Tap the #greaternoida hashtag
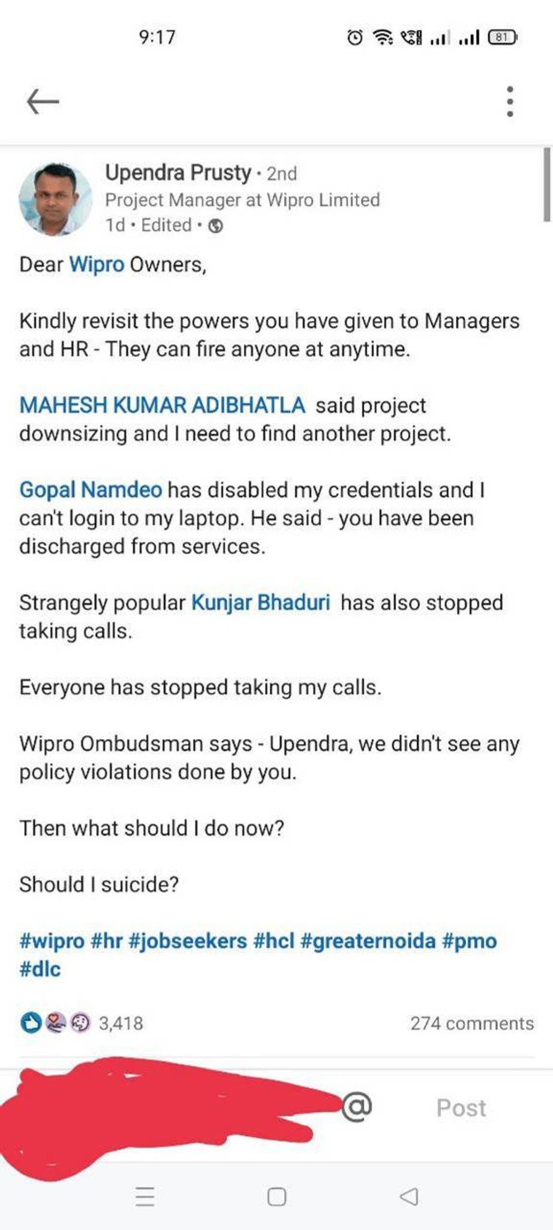Image resolution: width=553 pixels, height=1230 pixels. [368, 941]
